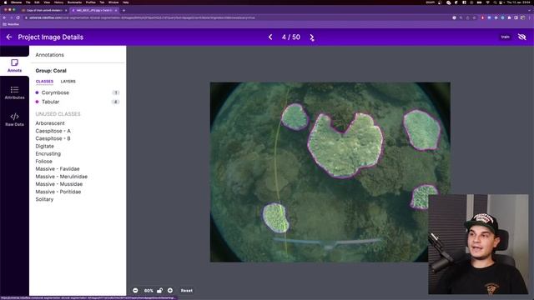Select the lower-left coral annotation
The image size is (534, 300).
coord(275,217)
